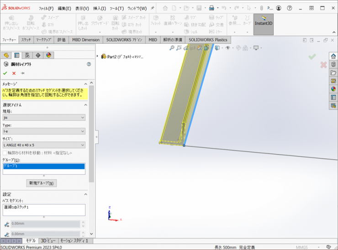Image resolution: width=338 pixels, height=250 pixels.
Task: Open the 規格 standard dropdown showing jis
Action: point(43,118)
